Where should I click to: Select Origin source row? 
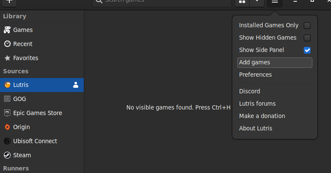point(42,127)
